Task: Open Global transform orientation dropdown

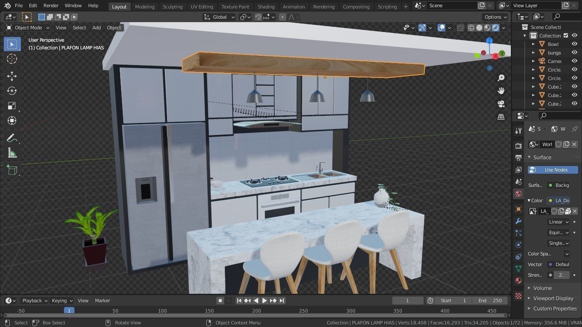Action: [219, 17]
